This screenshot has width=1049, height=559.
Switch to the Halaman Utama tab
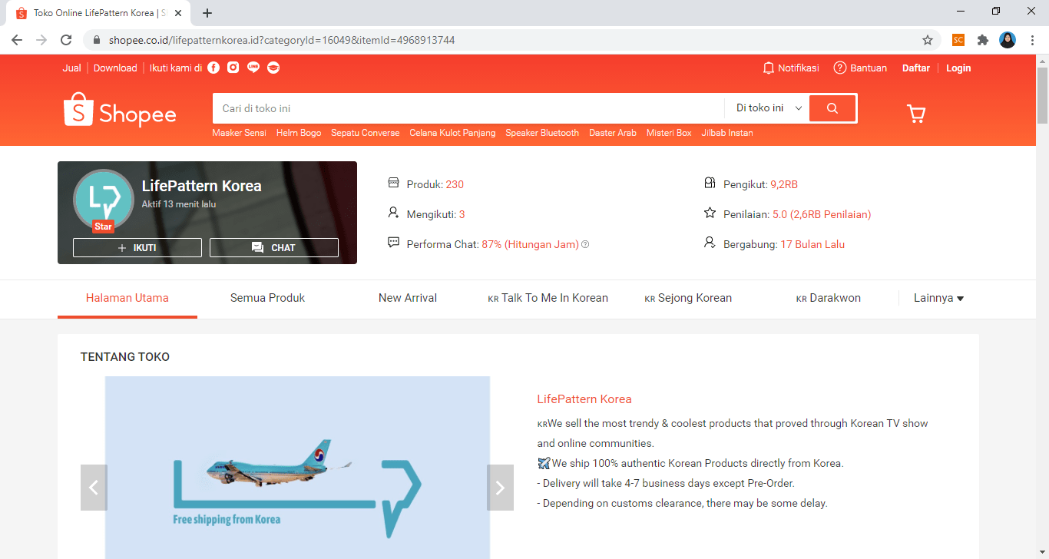127,298
